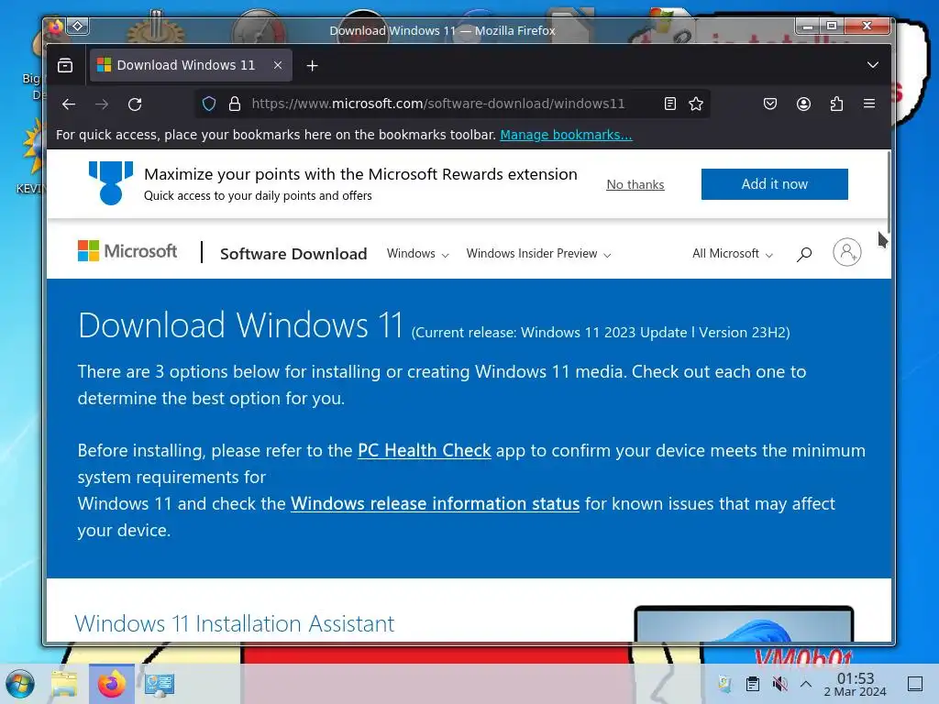Viewport: 939px width, 704px height.
Task: Click muted volume tray icon
Action: pos(779,684)
